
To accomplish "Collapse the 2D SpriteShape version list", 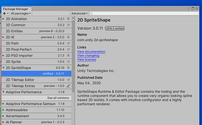I will tap(3, 68).
